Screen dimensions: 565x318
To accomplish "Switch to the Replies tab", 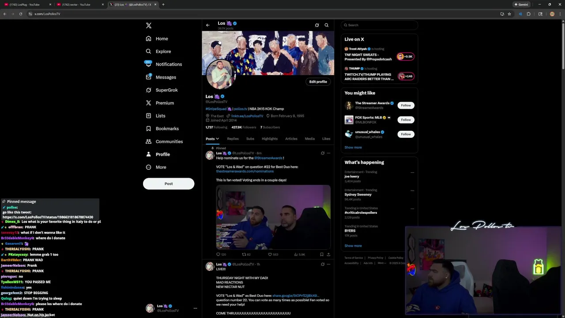I will click(x=233, y=139).
